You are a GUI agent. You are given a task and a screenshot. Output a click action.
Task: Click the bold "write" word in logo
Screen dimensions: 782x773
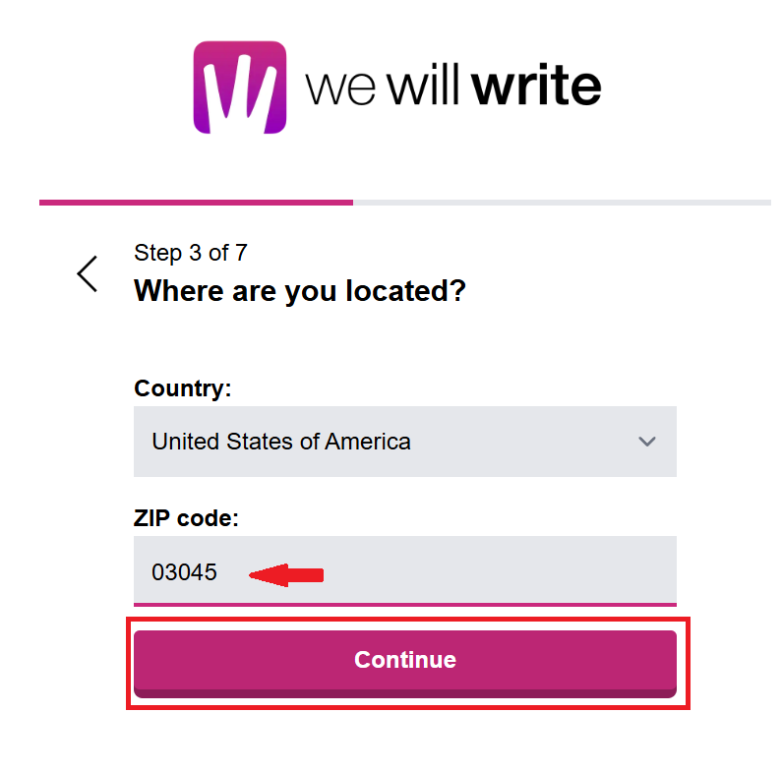(536, 87)
